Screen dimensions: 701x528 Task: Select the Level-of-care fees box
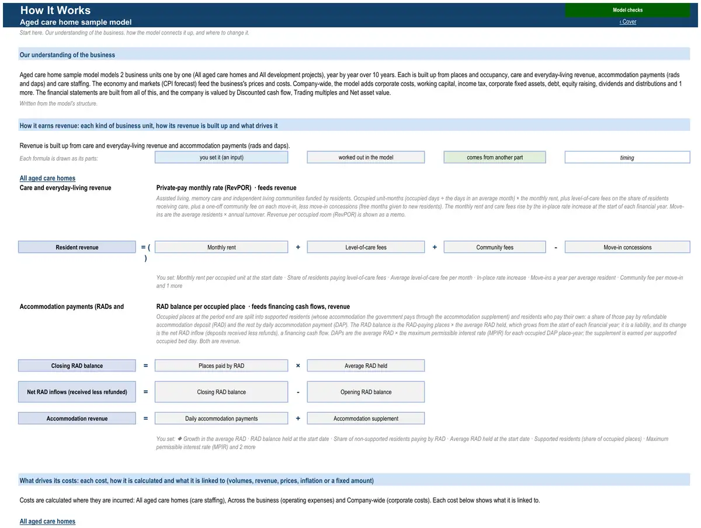pos(366,248)
